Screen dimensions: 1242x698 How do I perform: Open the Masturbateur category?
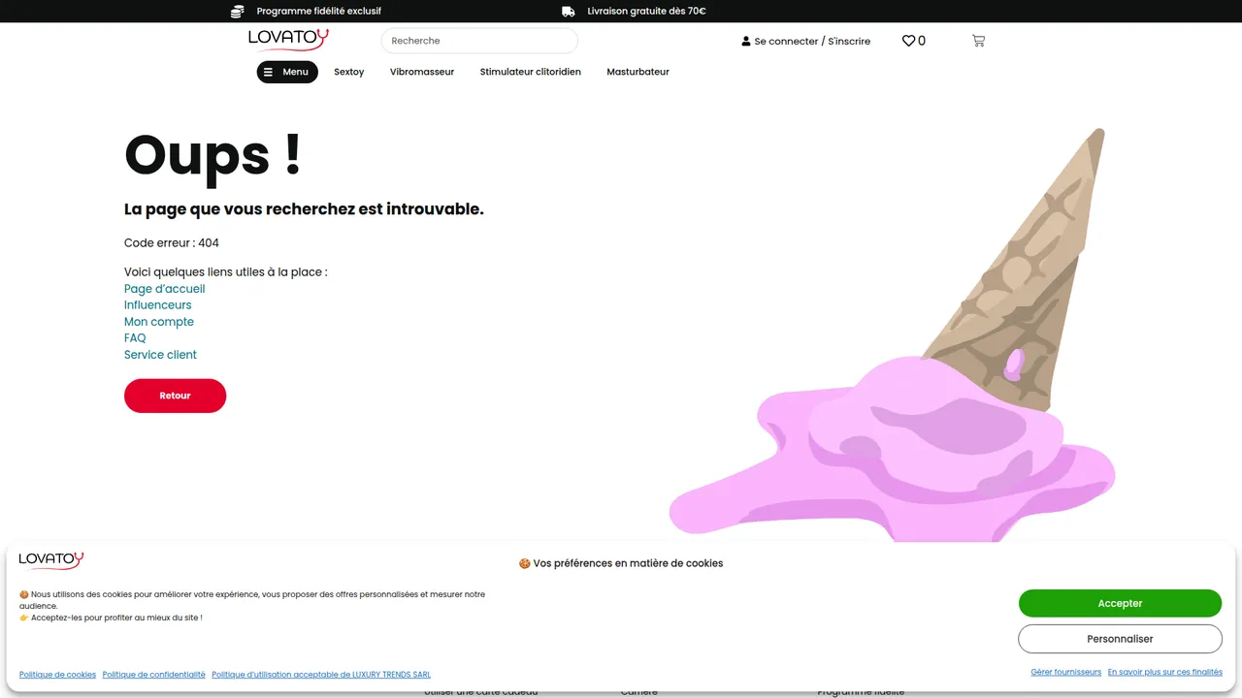click(638, 72)
